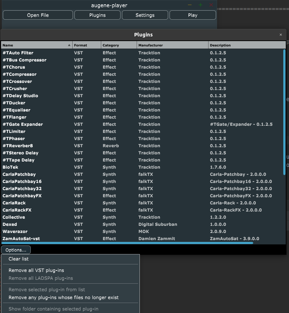The image size is (289, 313).
Task: Click the version 1.7.6.0 cell
Action: 218,167
